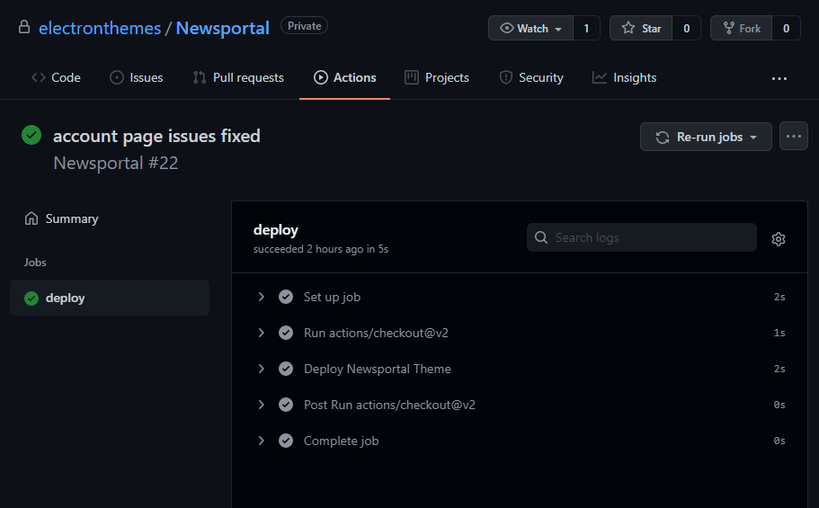Click the eye icon on Watch button
Image resolution: width=819 pixels, height=508 pixels.
click(x=507, y=28)
